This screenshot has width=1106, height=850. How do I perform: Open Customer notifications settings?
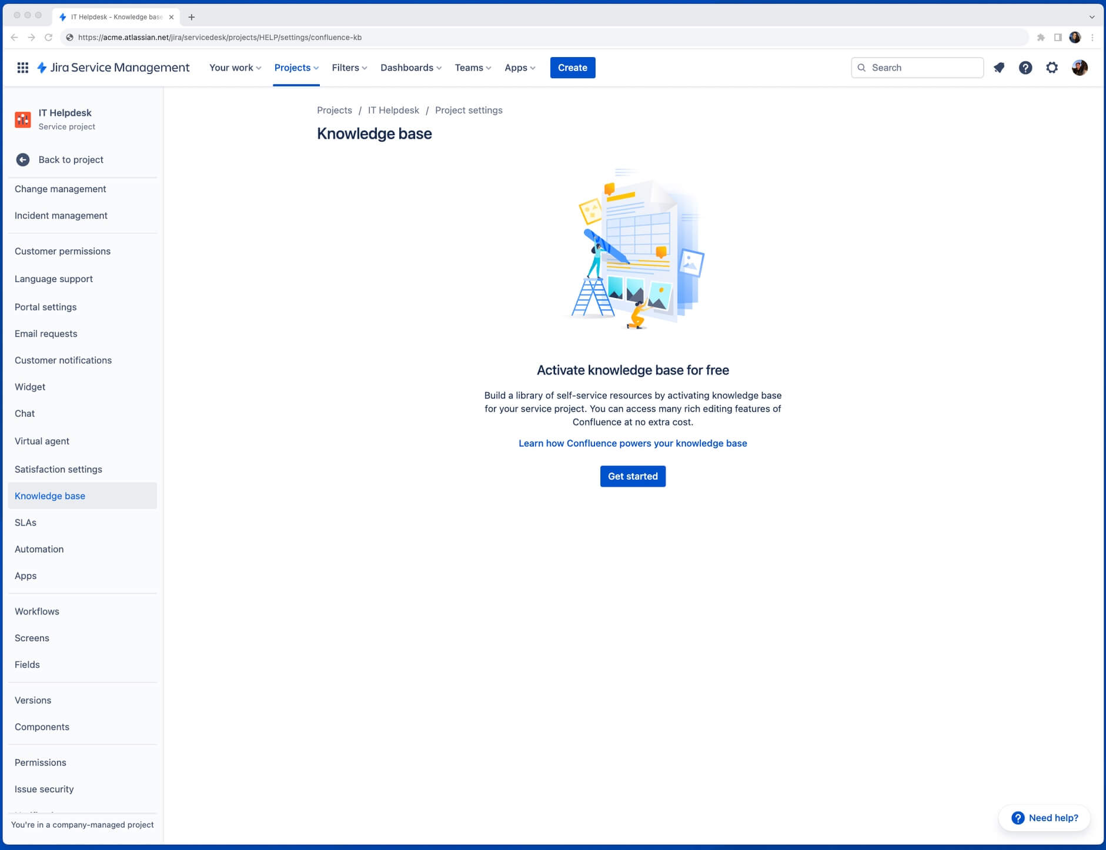[x=63, y=360]
